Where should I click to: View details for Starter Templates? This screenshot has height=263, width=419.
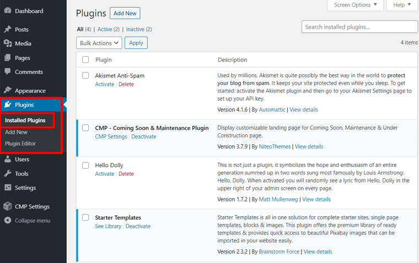click(x=318, y=251)
